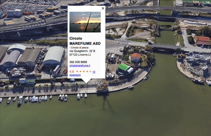Open the sunset photo thumbnail

click(x=85, y=22)
